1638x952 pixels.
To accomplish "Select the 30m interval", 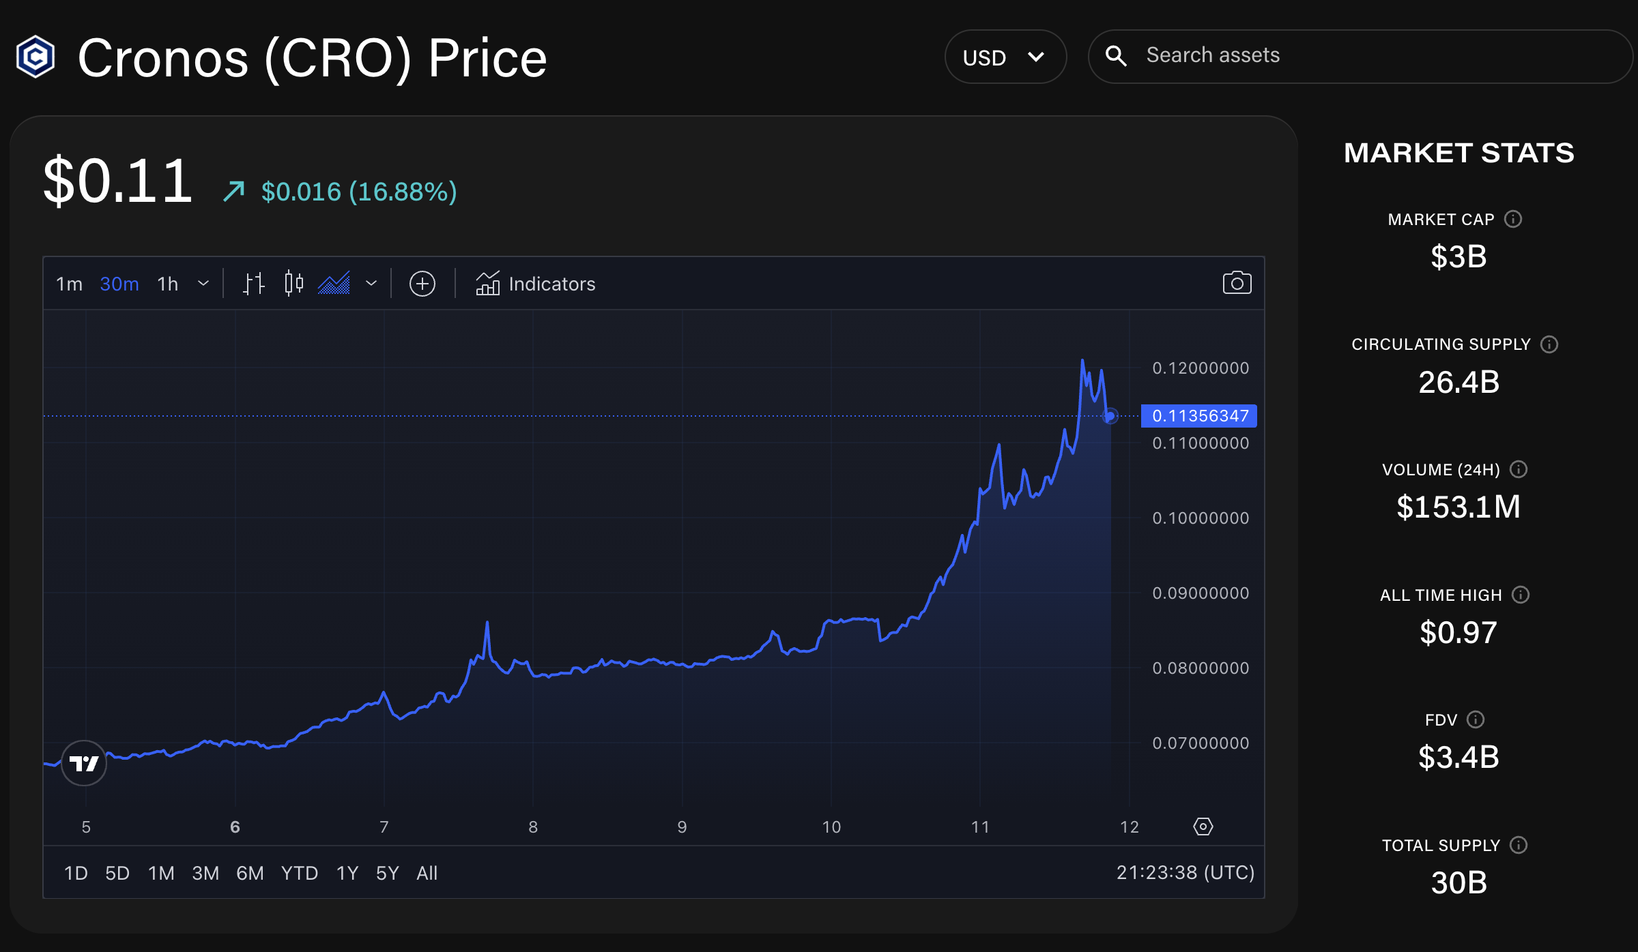I will [x=119, y=284].
